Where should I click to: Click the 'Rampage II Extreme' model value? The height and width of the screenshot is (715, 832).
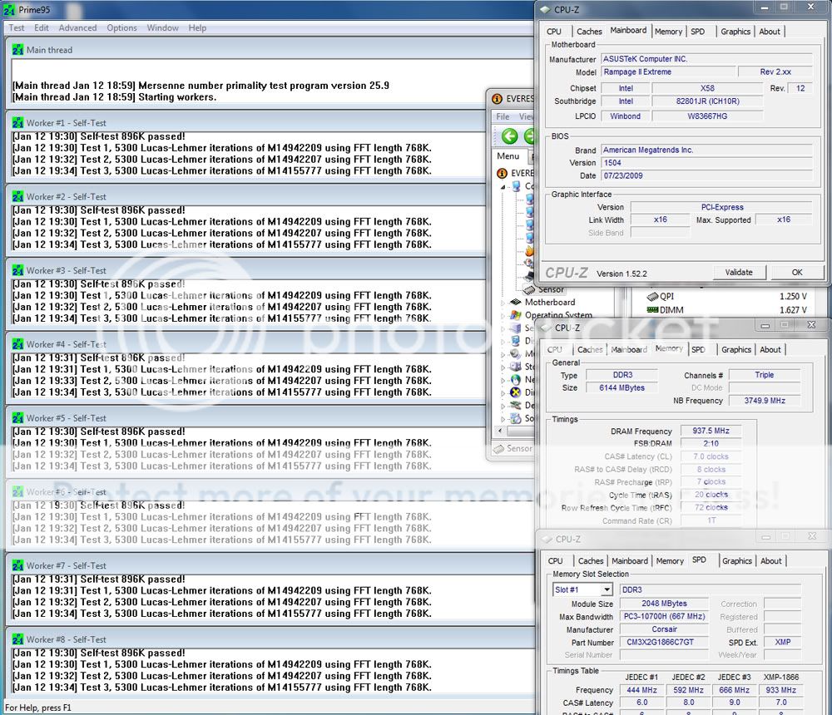637,72
